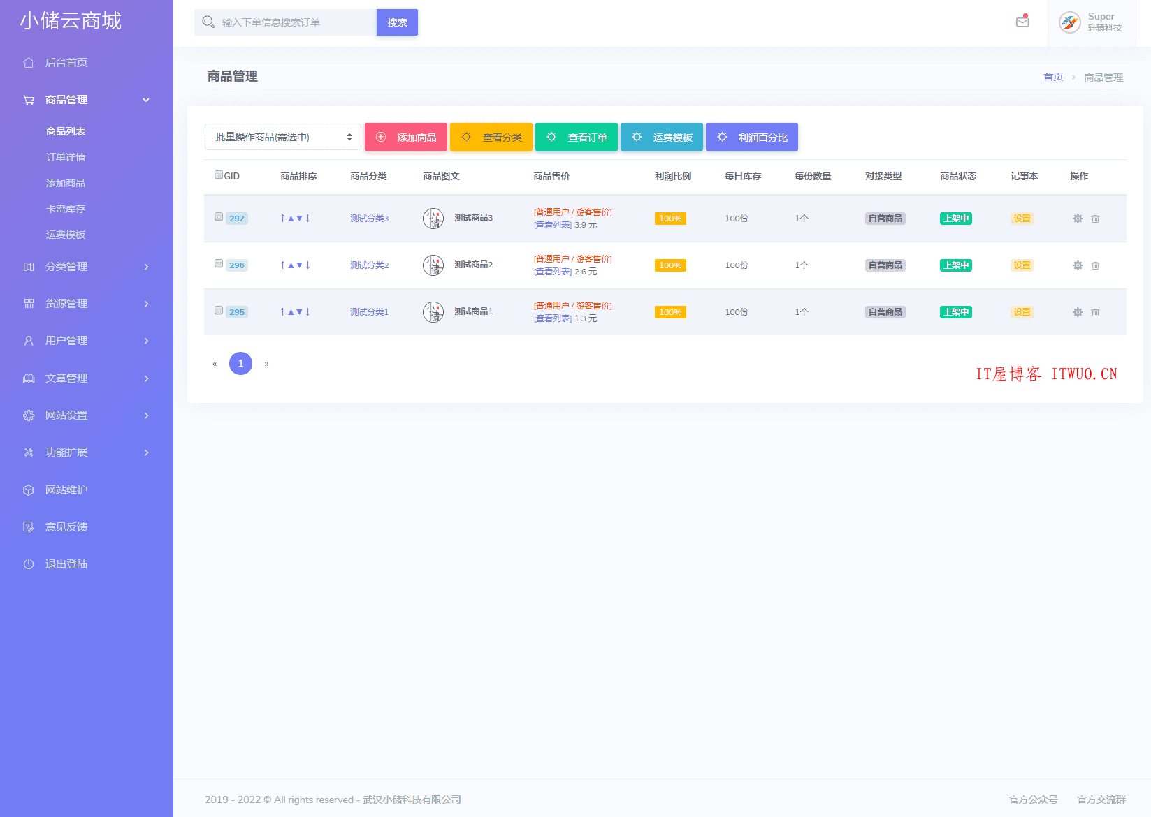Check the box for product 297

tap(219, 216)
